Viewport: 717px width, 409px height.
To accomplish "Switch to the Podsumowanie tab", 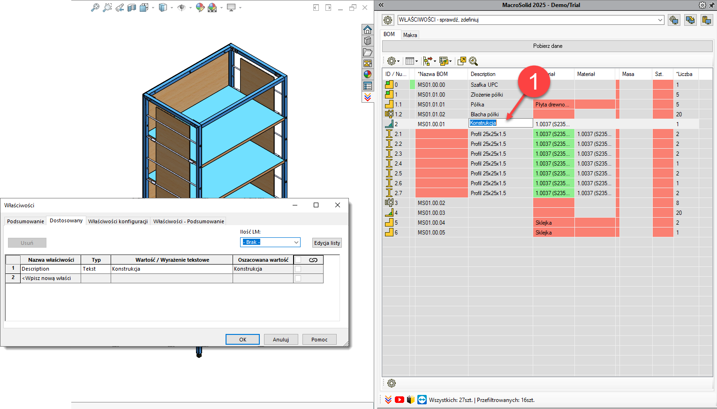I will pos(25,221).
